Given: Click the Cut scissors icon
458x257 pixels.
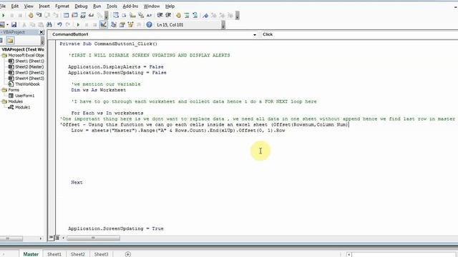Looking at the screenshot, I should pos(24,25).
